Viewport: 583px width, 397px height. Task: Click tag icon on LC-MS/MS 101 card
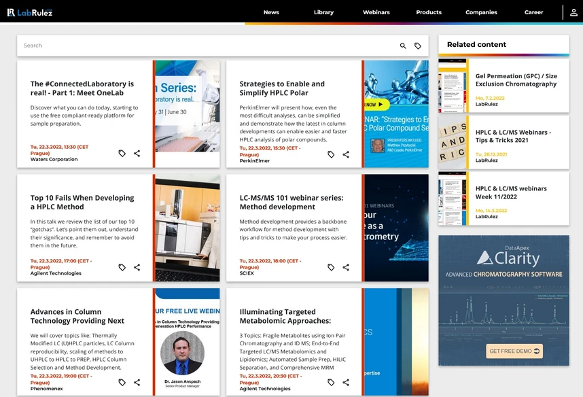(x=331, y=267)
